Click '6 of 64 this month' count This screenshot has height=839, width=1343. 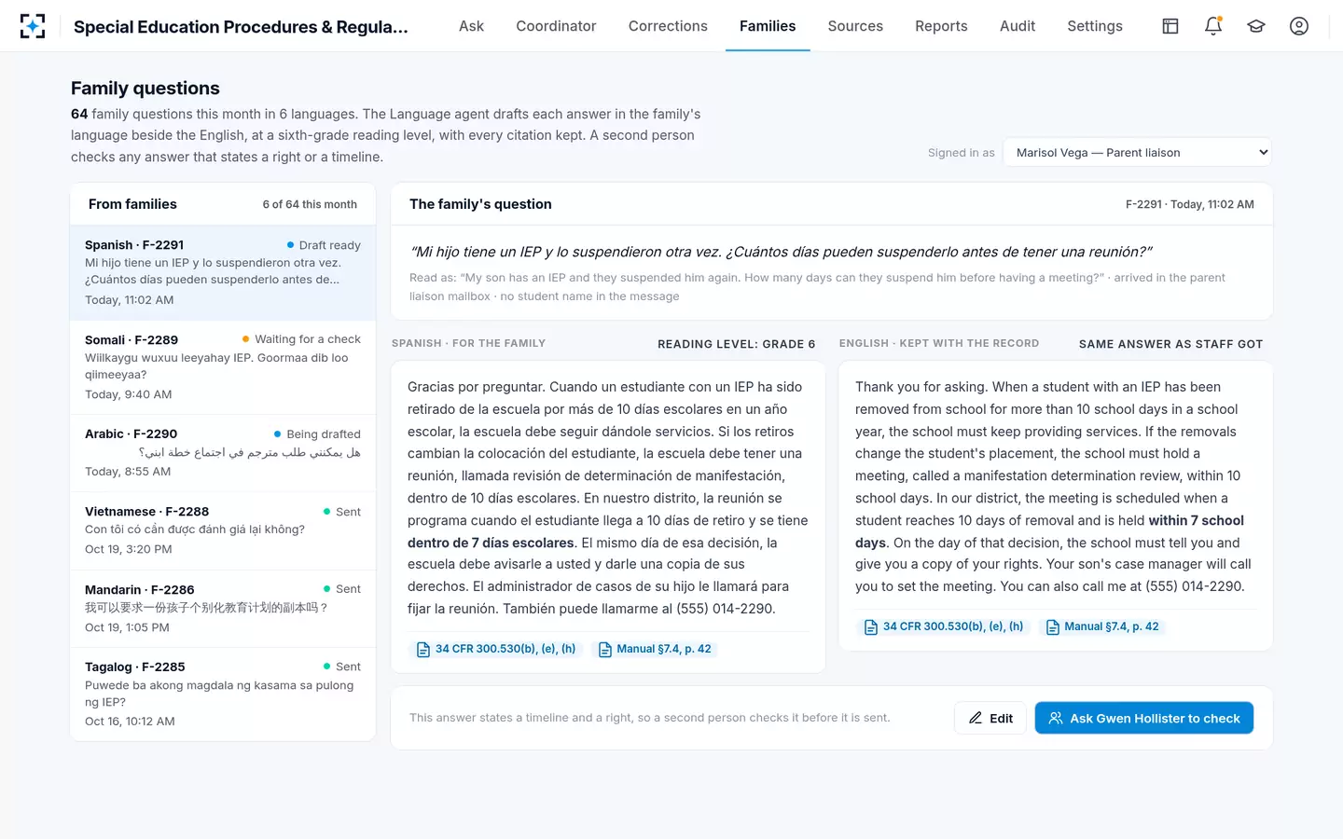click(310, 204)
